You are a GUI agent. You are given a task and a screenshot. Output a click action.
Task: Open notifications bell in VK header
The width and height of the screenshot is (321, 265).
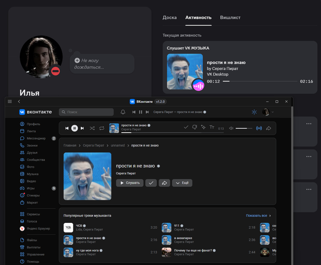[x=123, y=112]
